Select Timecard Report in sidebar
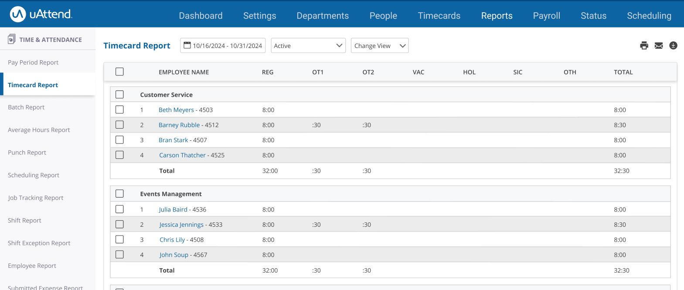Screen dimensions: 684x290 pyautogui.click(x=33, y=85)
